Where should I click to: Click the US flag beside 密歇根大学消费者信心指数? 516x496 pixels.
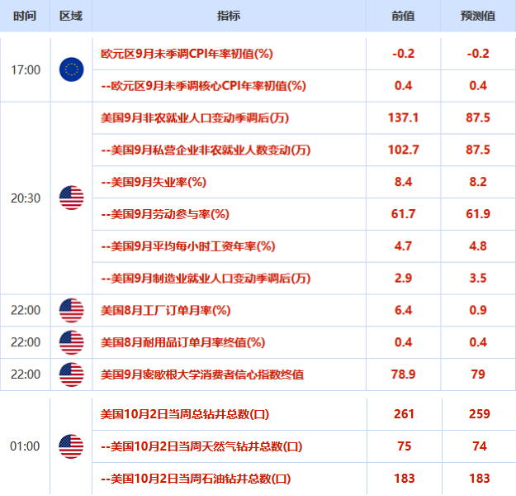71,374
